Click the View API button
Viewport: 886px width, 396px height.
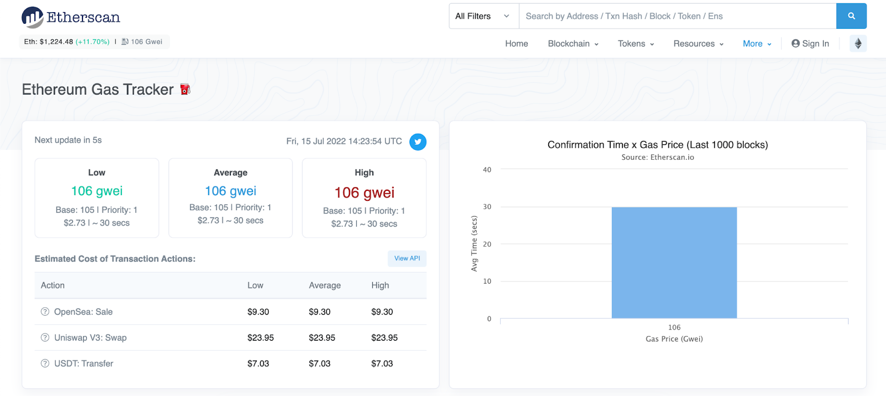(x=407, y=258)
